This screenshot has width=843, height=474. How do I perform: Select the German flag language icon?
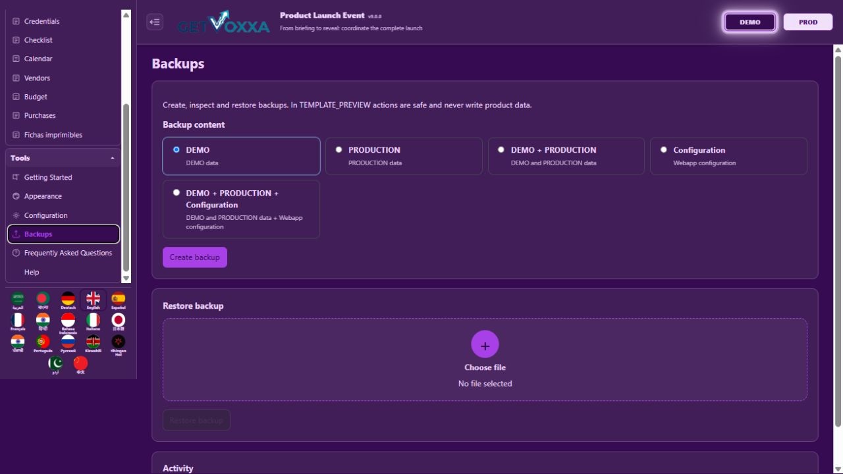[x=68, y=300]
